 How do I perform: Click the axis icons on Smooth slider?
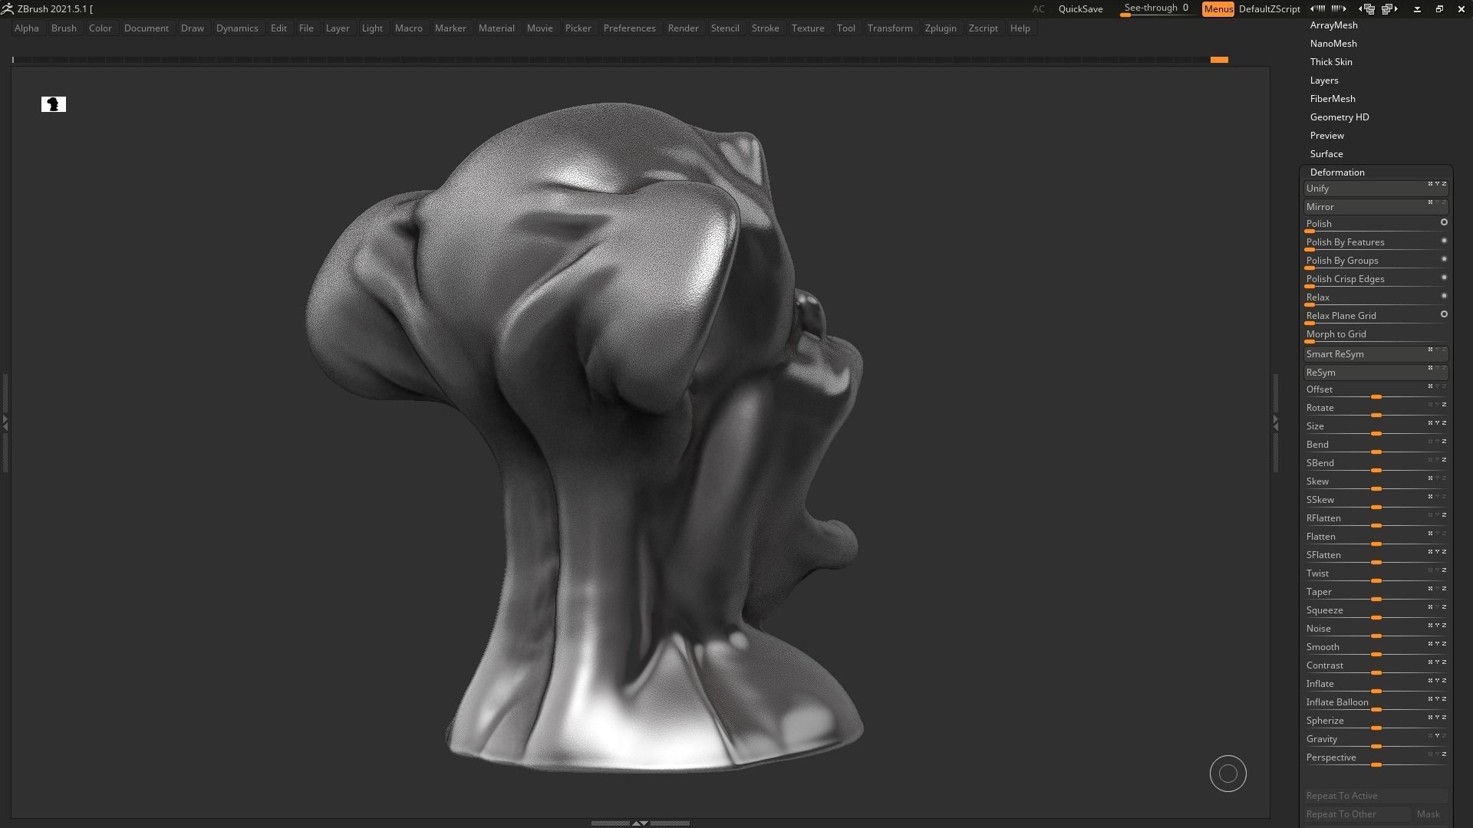(x=1437, y=644)
